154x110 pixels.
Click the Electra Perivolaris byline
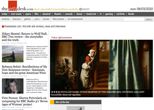pos(8,107)
